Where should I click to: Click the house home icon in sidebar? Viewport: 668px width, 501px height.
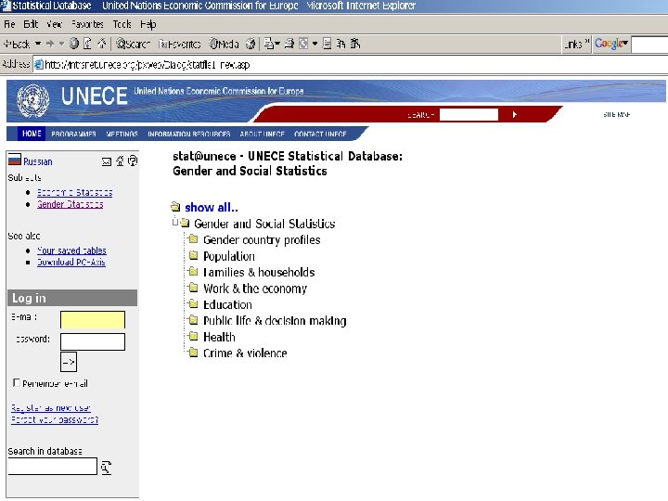tap(120, 161)
